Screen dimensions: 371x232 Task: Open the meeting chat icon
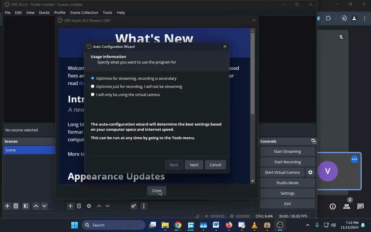point(361,206)
